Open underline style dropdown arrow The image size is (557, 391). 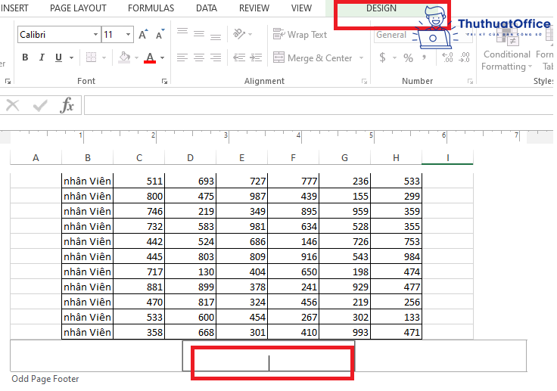point(71,57)
